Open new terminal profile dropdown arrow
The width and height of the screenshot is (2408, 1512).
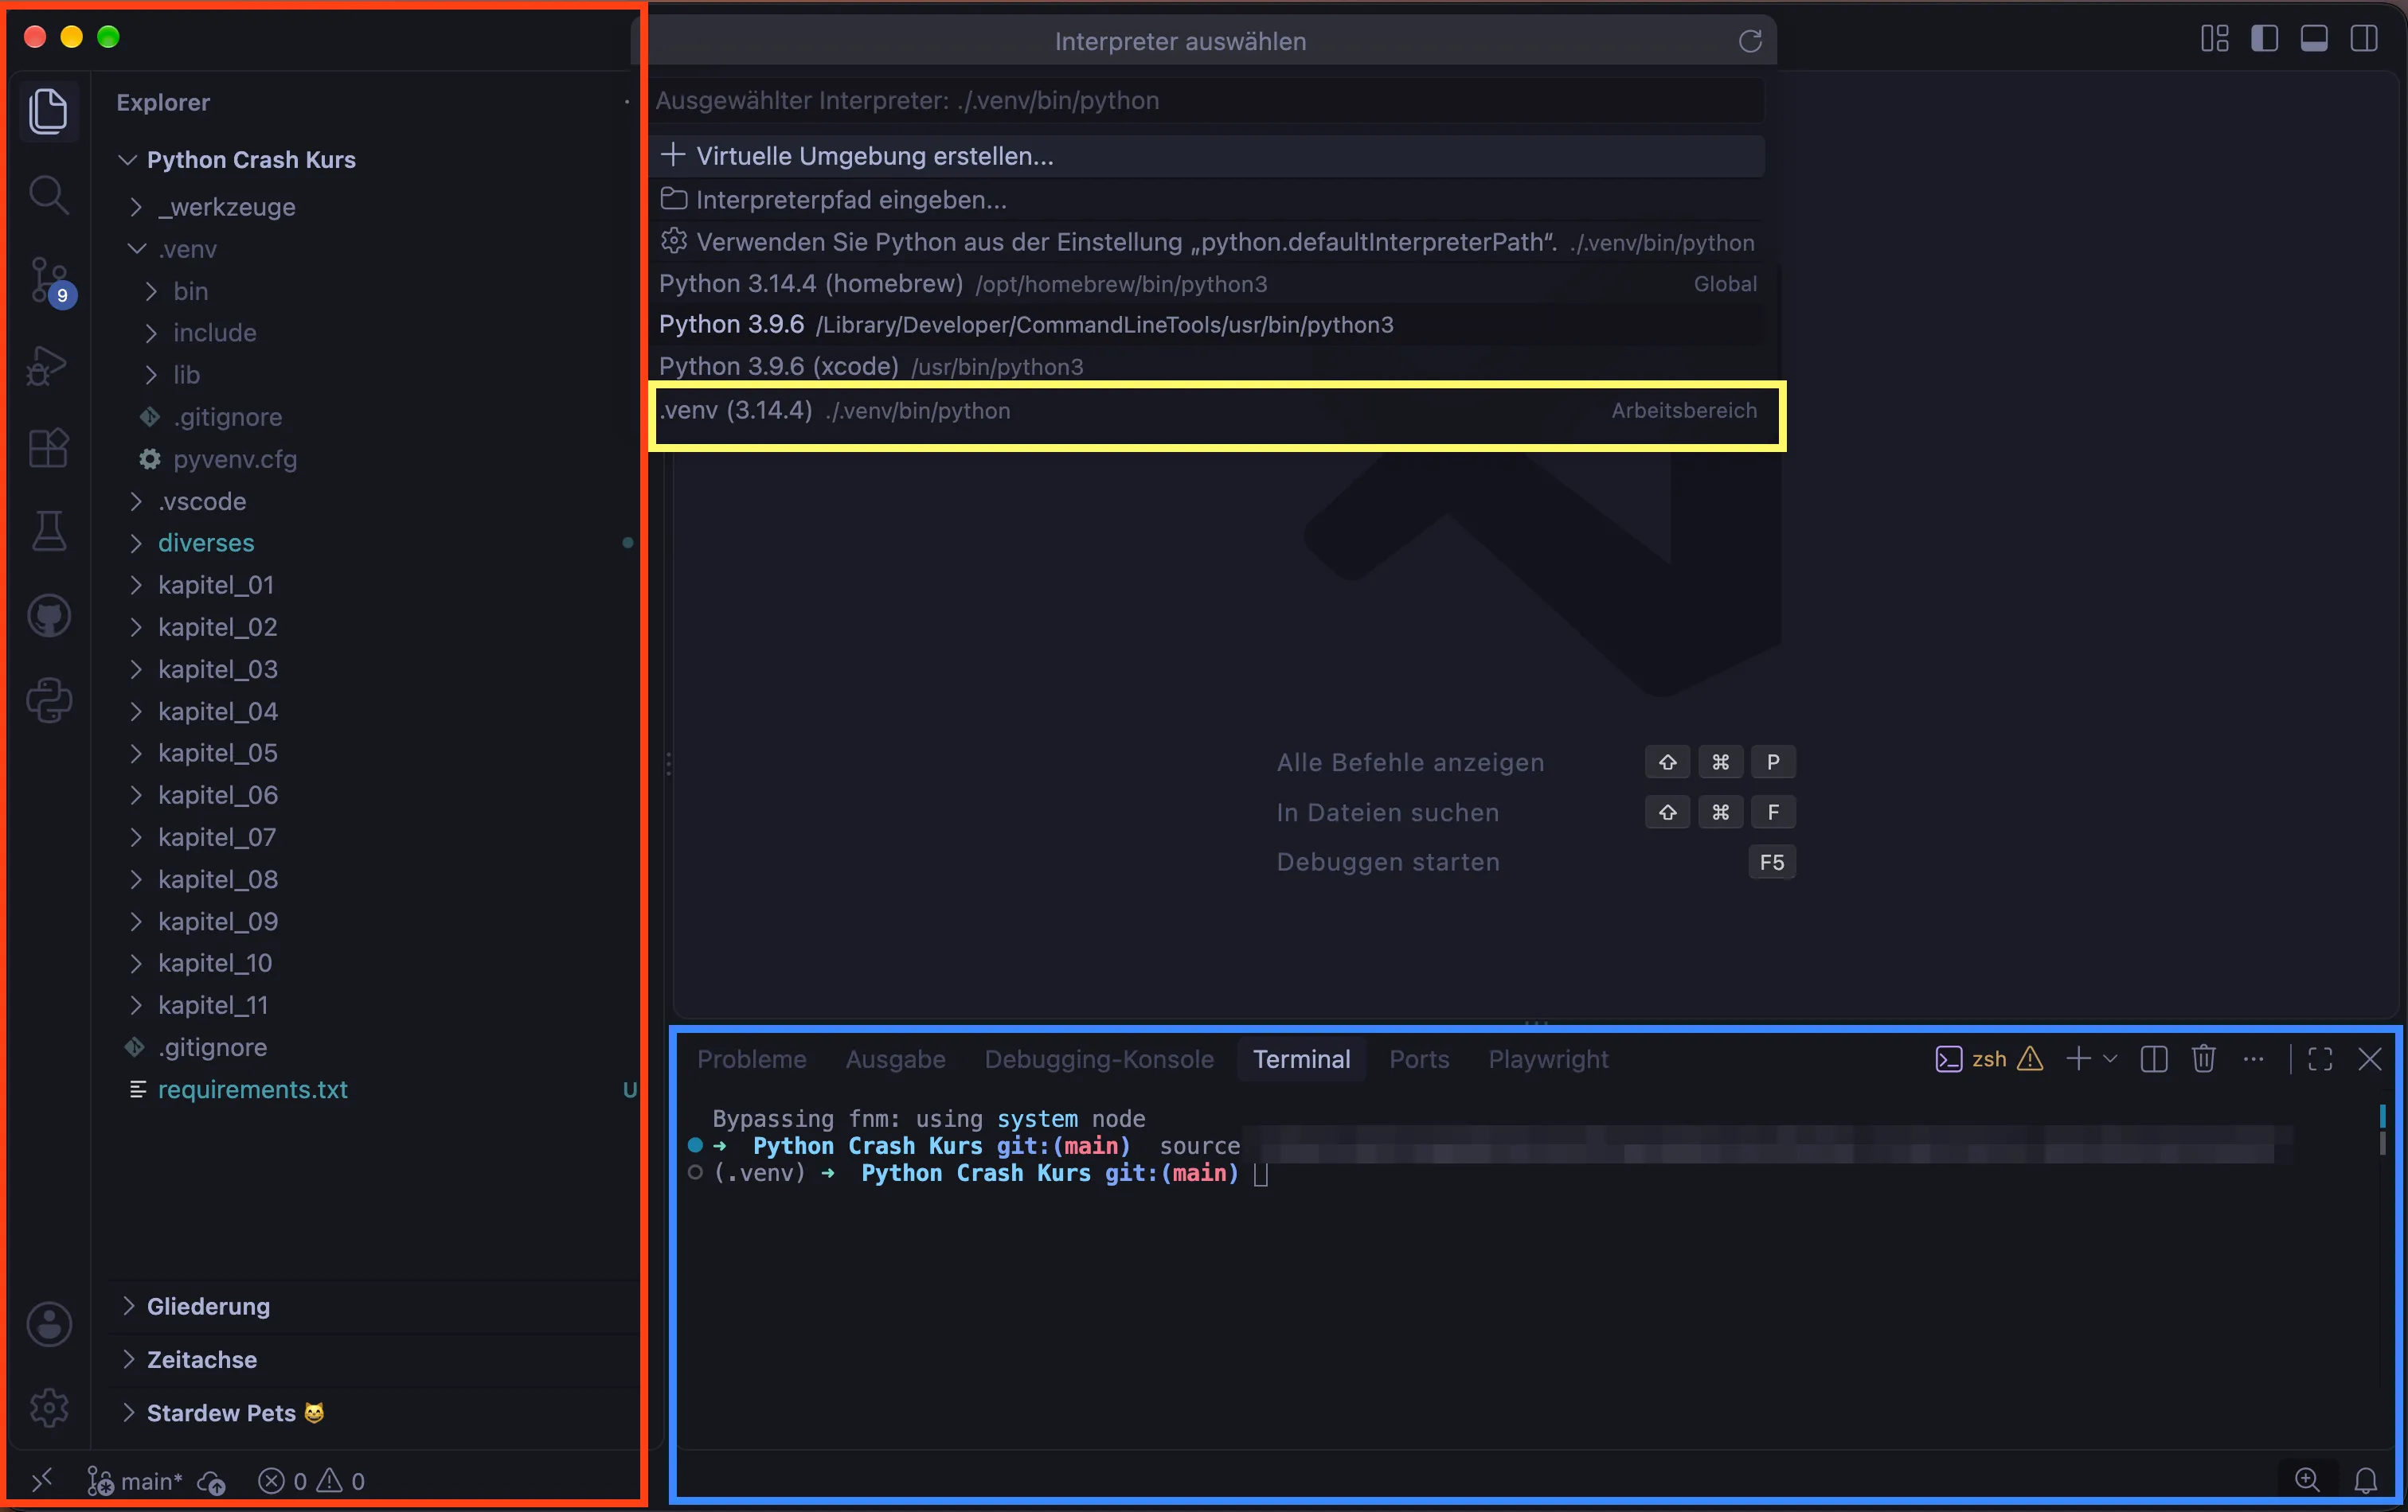point(2110,1059)
